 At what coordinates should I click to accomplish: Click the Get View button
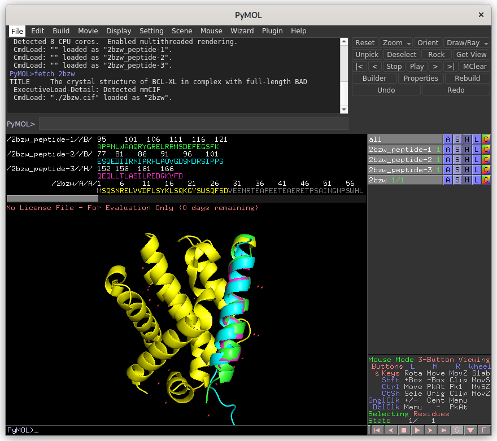(471, 55)
